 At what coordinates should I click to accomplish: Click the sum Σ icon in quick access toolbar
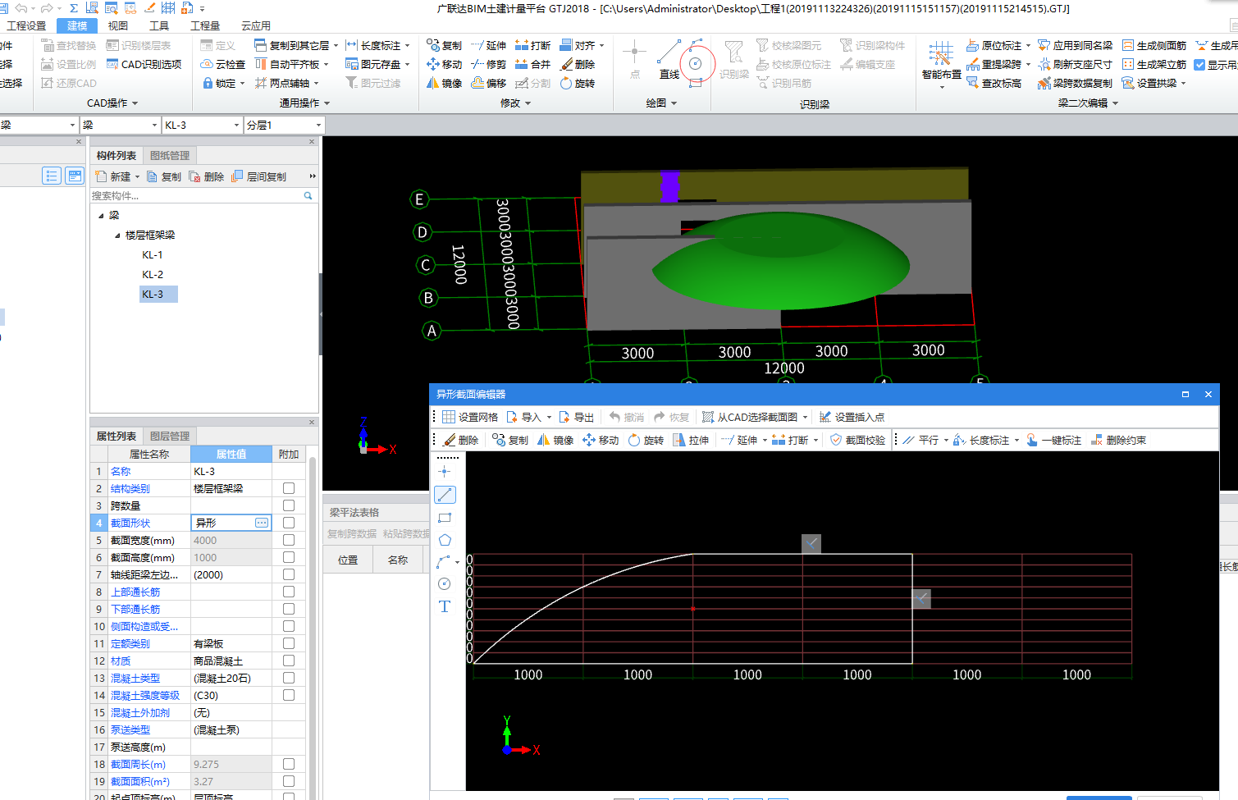click(x=73, y=7)
